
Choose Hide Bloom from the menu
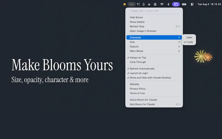[x=154, y=18]
